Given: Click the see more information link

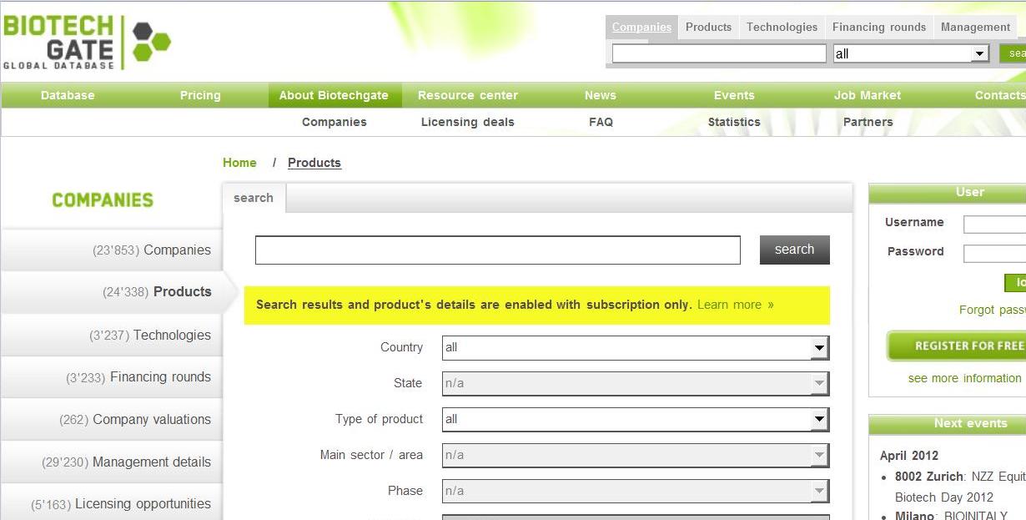Looking at the screenshot, I should (x=965, y=378).
